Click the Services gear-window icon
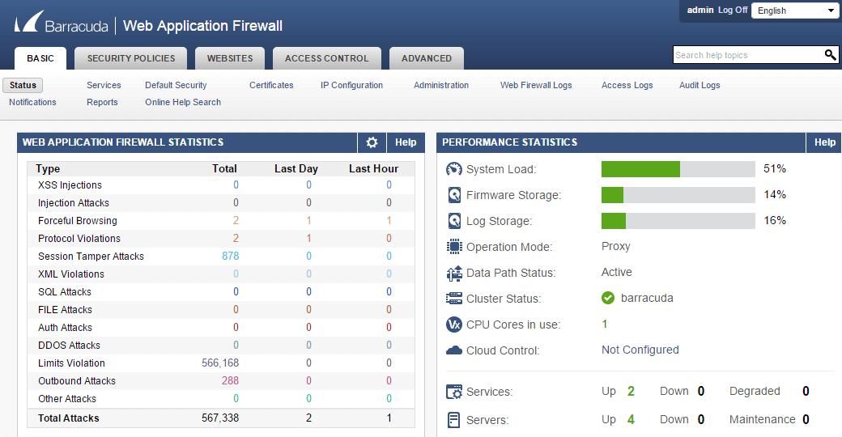This screenshot has height=437, width=842. point(453,392)
